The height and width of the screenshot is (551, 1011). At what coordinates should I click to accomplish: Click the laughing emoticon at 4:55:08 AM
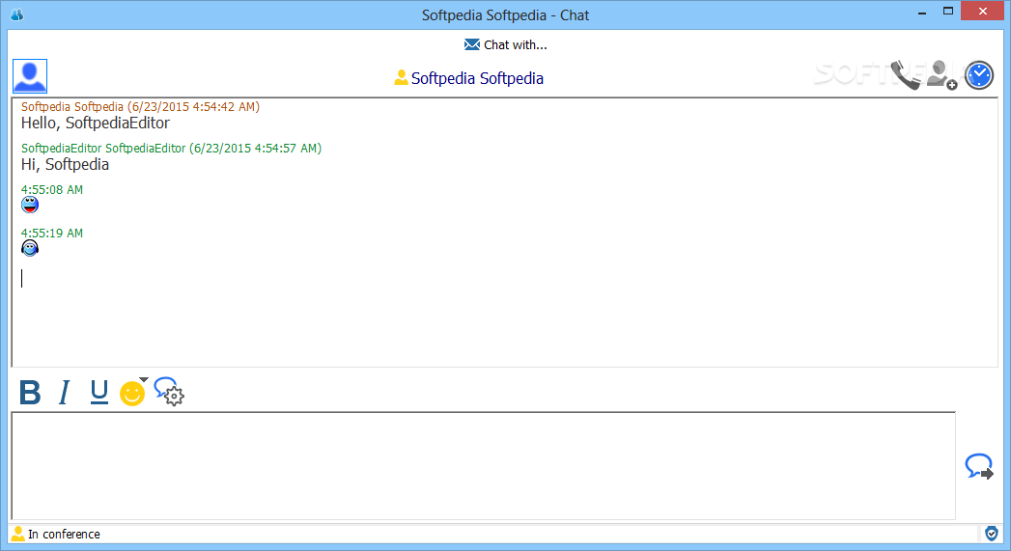click(30, 205)
